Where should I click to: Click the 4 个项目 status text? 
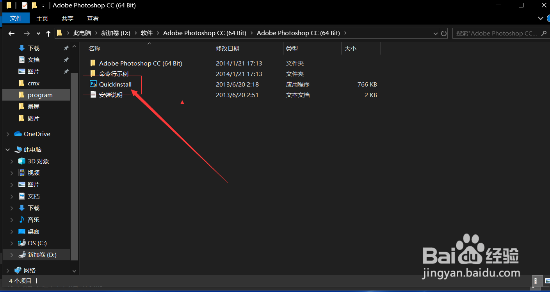[x=20, y=281]
